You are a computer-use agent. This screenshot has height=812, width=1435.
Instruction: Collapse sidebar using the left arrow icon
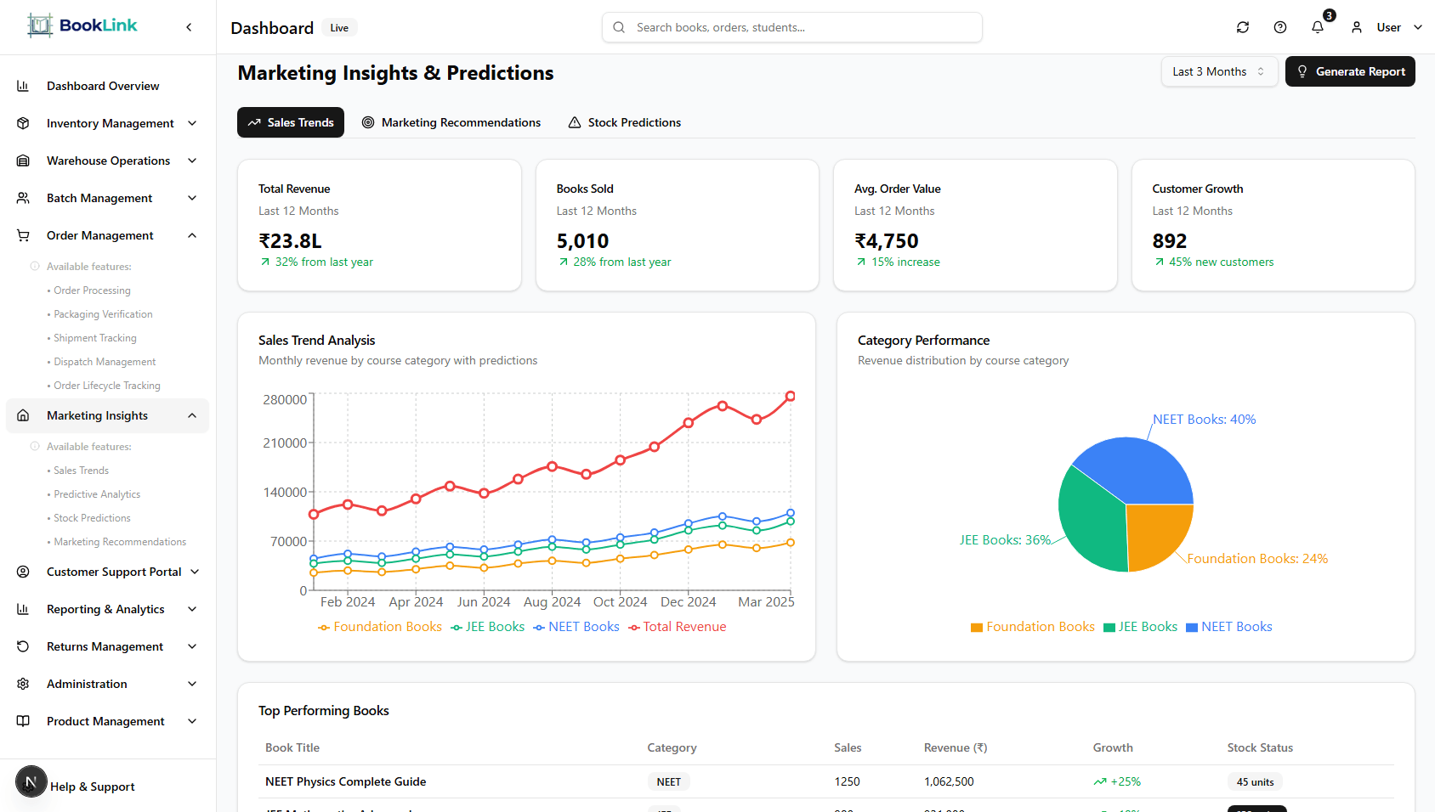[x=189, y=27]
